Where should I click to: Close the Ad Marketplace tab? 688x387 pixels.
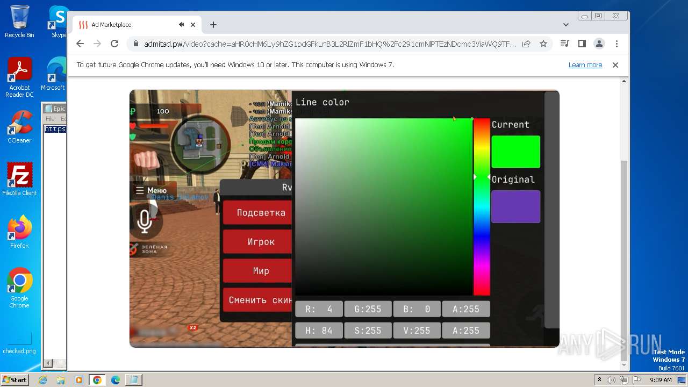(x=193, y=25)
